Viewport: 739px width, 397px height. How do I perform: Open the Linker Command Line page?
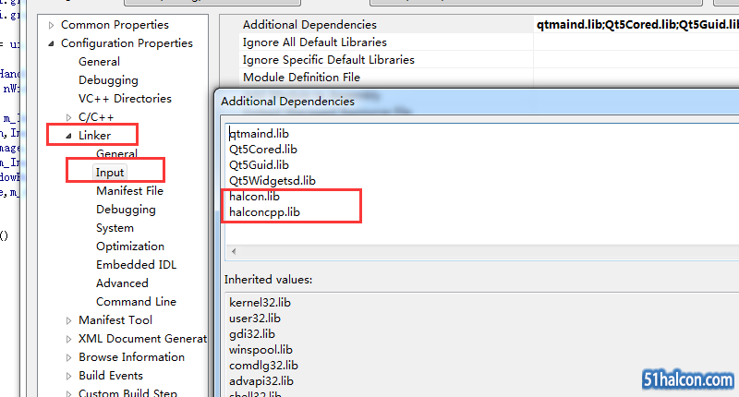point(136,302)
